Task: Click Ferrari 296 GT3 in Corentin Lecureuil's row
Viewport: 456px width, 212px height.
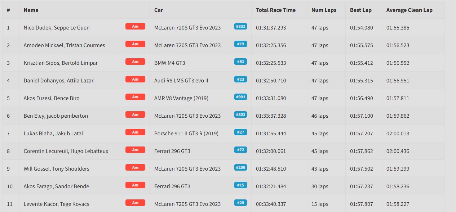Action: coord(172,151)
